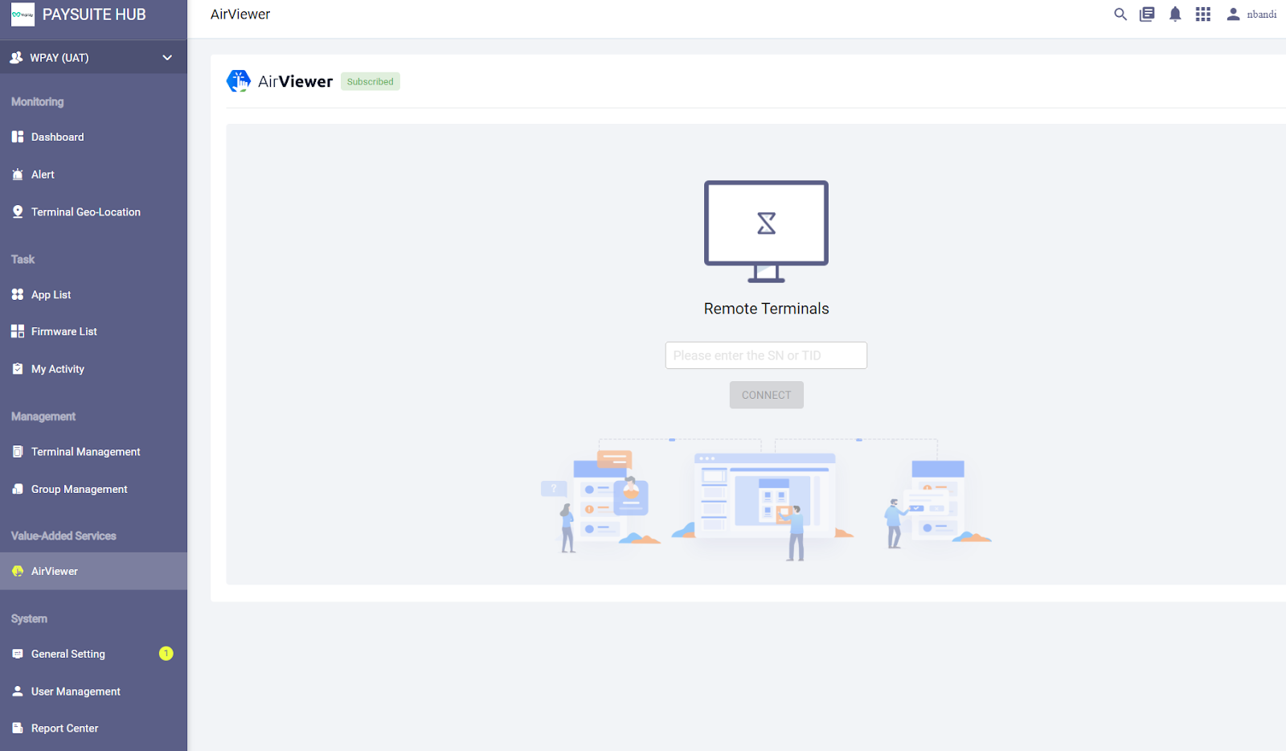Viewport: 1286px width, 751px height.
Task: Open the Dashboard menu item
Action: (93, 137)
